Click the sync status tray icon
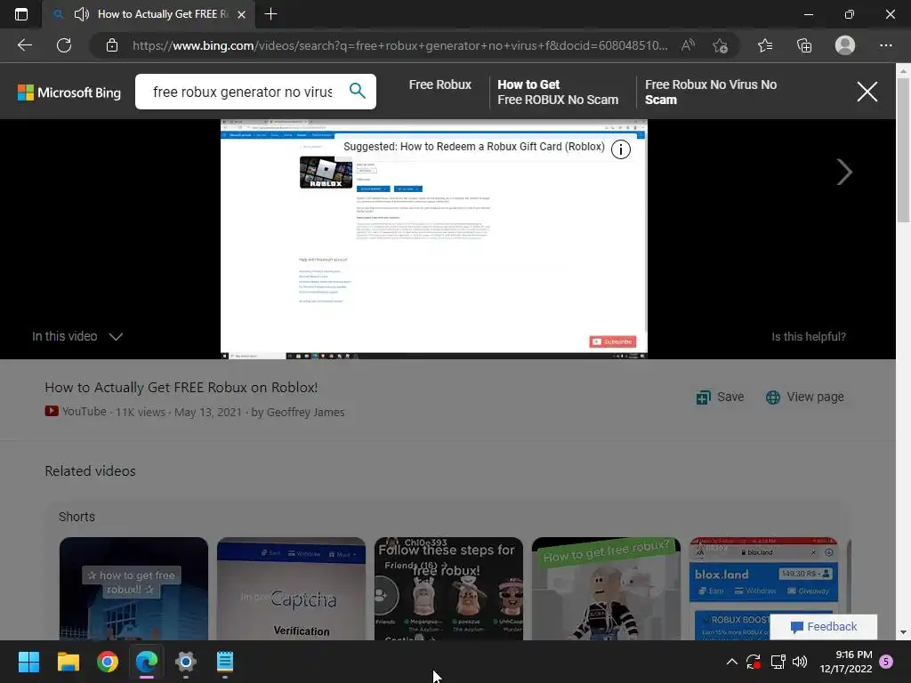The width and height of the screenshot is (911, 683). [754, 662]
